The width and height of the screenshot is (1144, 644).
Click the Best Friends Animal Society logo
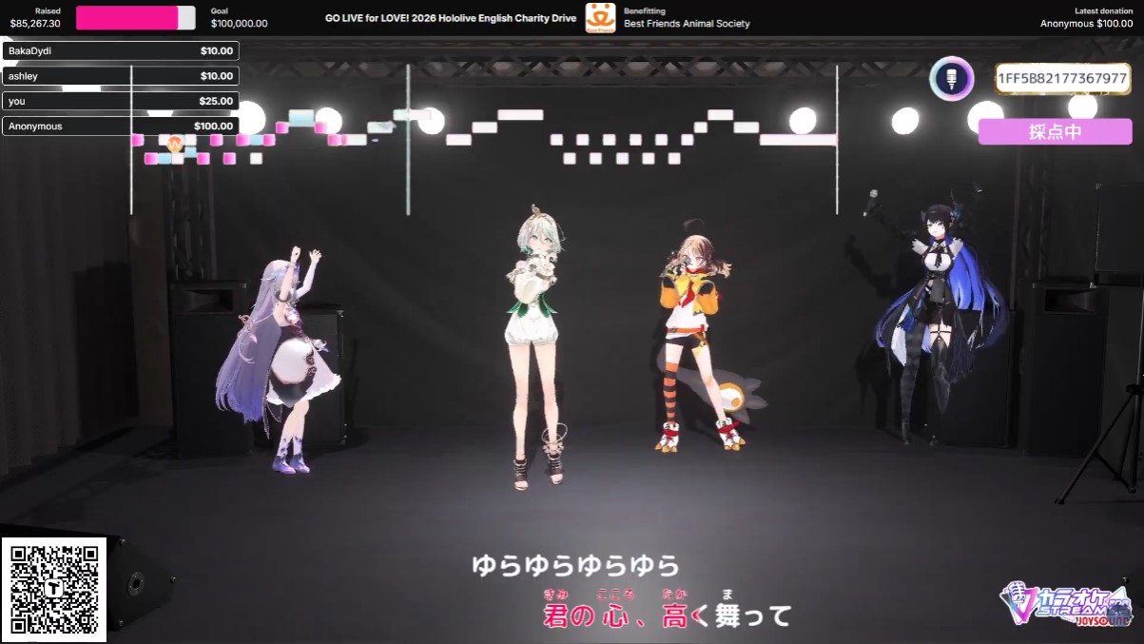pyautogui.click(x=600, y=17)
